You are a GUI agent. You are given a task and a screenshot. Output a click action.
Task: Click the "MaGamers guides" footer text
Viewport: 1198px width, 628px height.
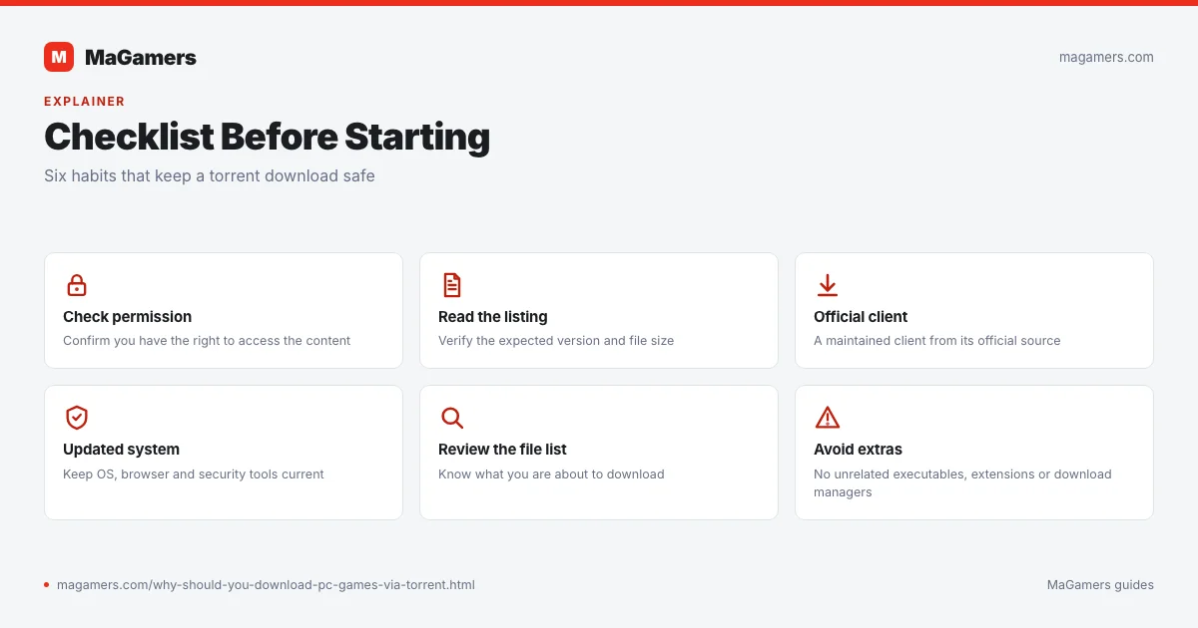[1100, 585]
